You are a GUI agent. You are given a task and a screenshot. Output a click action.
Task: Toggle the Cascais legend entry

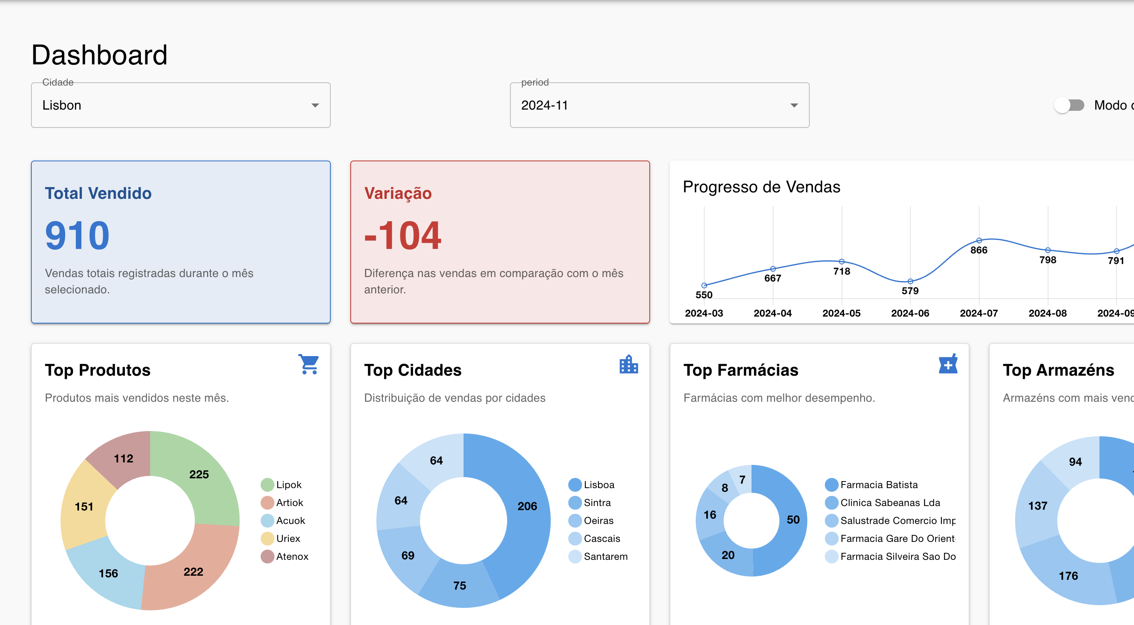(594, 539)
